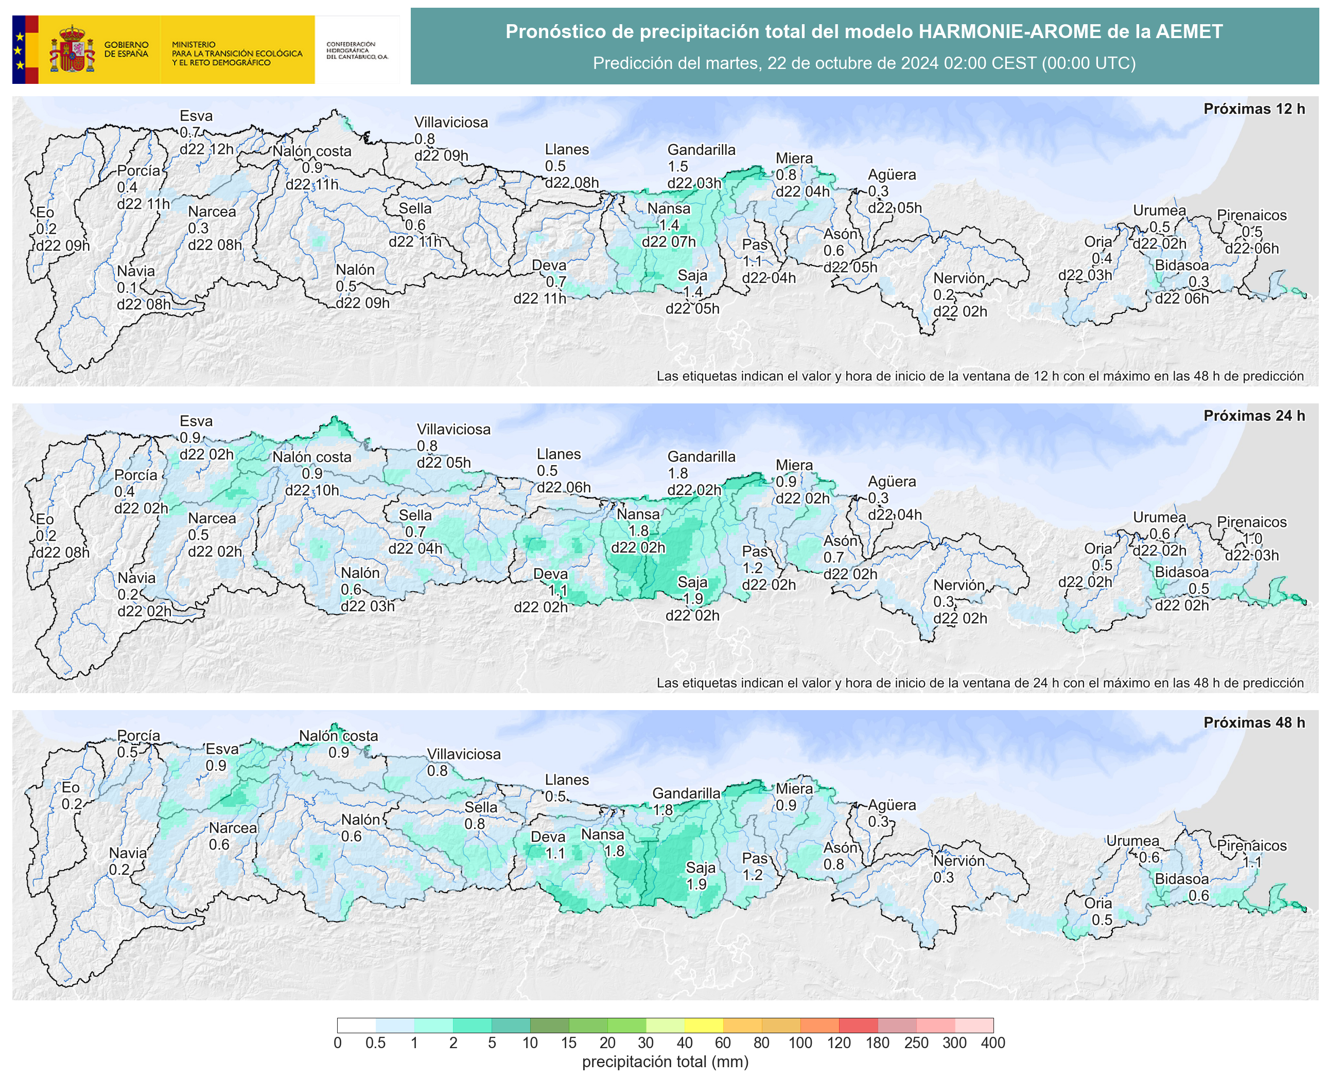Click the Spanish coat of arms emblem
The height and width of the screenshot is (1078, 1326).
tap(72, 49)
